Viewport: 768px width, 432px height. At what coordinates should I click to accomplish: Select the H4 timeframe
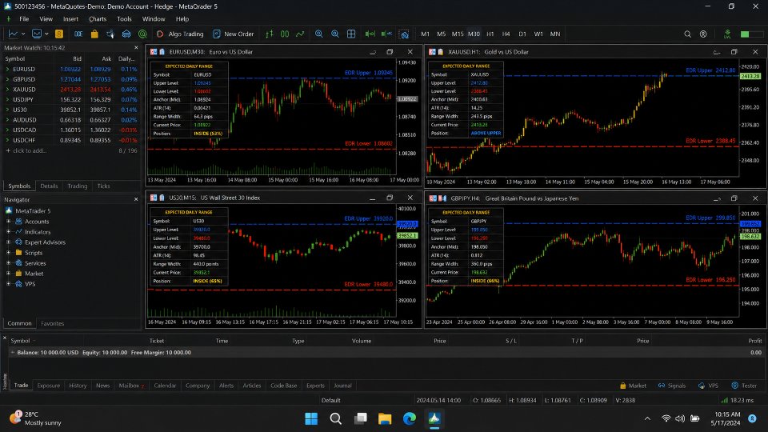[506, 34]
